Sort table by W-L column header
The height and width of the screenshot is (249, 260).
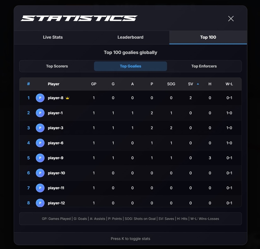pos(229,84)
